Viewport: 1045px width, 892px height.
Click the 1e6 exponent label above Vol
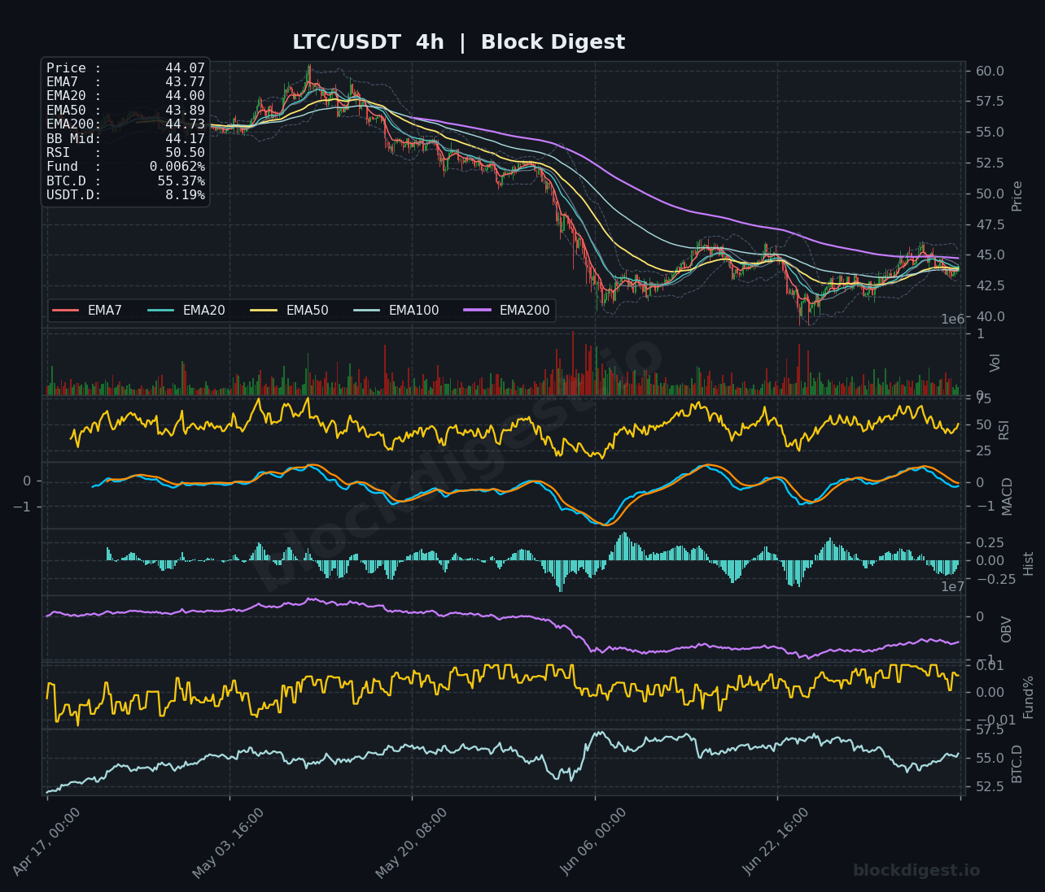point(953,320)
